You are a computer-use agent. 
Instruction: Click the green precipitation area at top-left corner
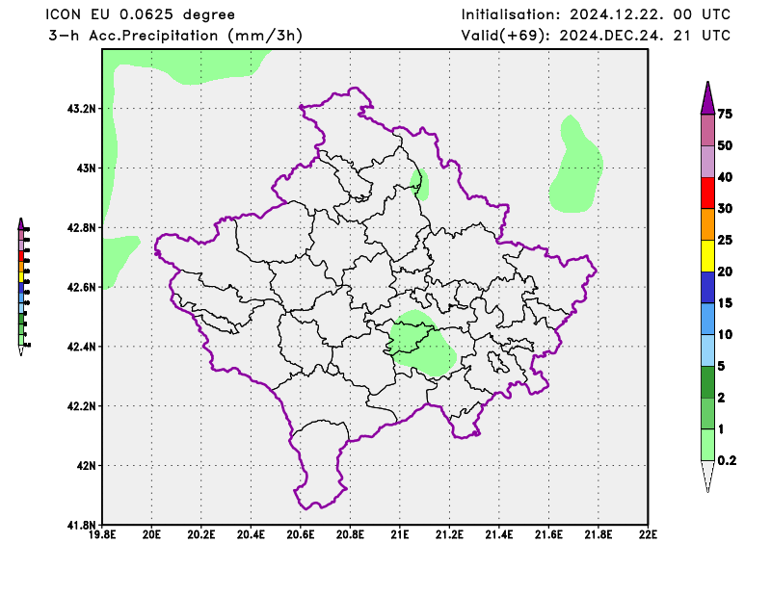(187, 66)
